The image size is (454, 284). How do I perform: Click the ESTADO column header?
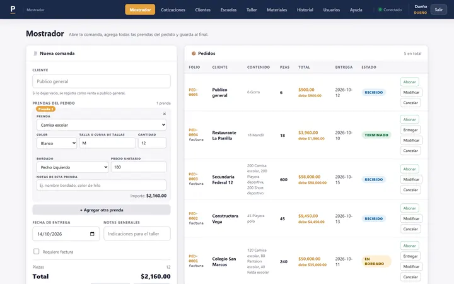point(369,68)
